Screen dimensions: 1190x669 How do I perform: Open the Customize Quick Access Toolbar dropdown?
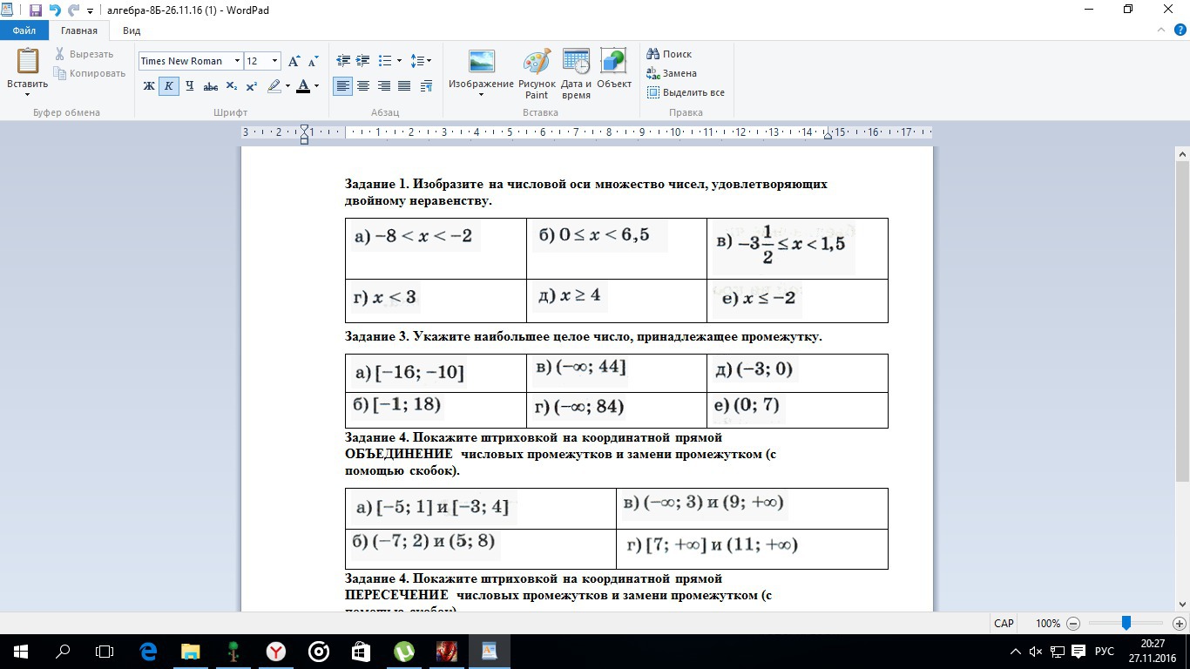[x=90, y=11]
